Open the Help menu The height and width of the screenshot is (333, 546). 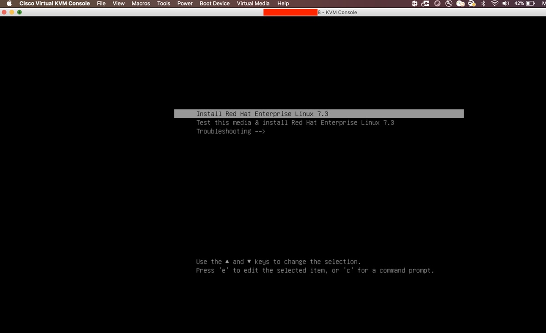pyautogui.click(x=283, y=3)
